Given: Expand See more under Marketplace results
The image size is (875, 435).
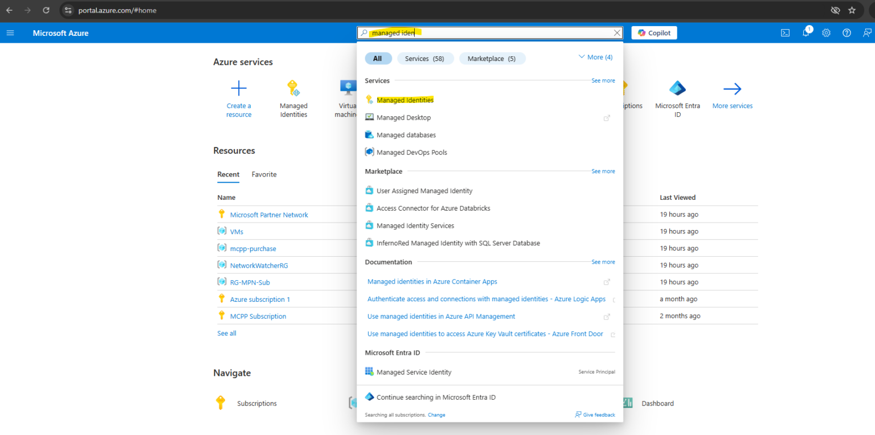Looking at the screenshot, I should click(603, 171).
